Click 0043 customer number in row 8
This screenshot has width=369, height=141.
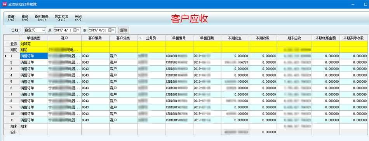95,101
